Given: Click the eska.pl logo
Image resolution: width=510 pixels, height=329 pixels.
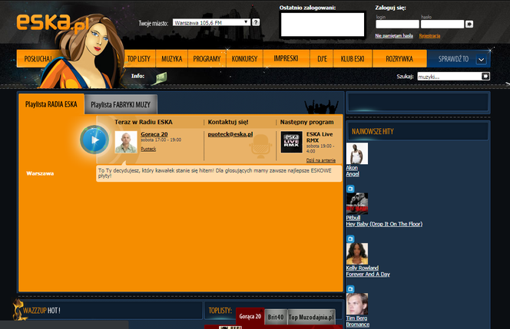Looking at the screenshot, I should tap(52, 23).
